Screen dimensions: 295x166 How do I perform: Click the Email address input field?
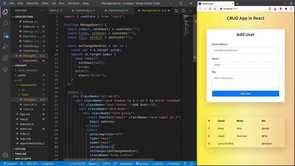(x=246, y=50)
